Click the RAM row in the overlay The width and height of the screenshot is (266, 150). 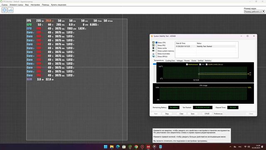click(40, 79)
